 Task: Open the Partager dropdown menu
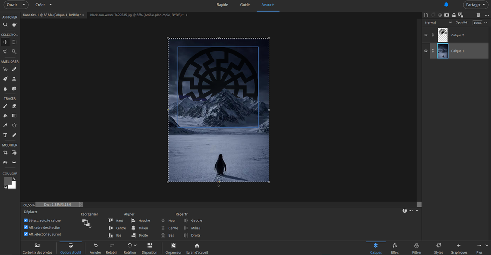pos(476,5)
